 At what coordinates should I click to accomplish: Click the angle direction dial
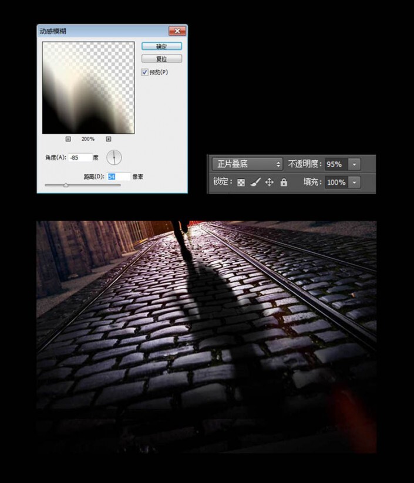coord(114,157)
